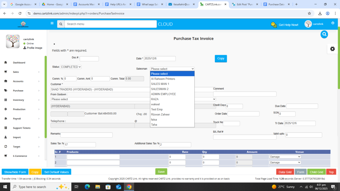Click the Sales cart icon in sidebar

click(6, 72)
